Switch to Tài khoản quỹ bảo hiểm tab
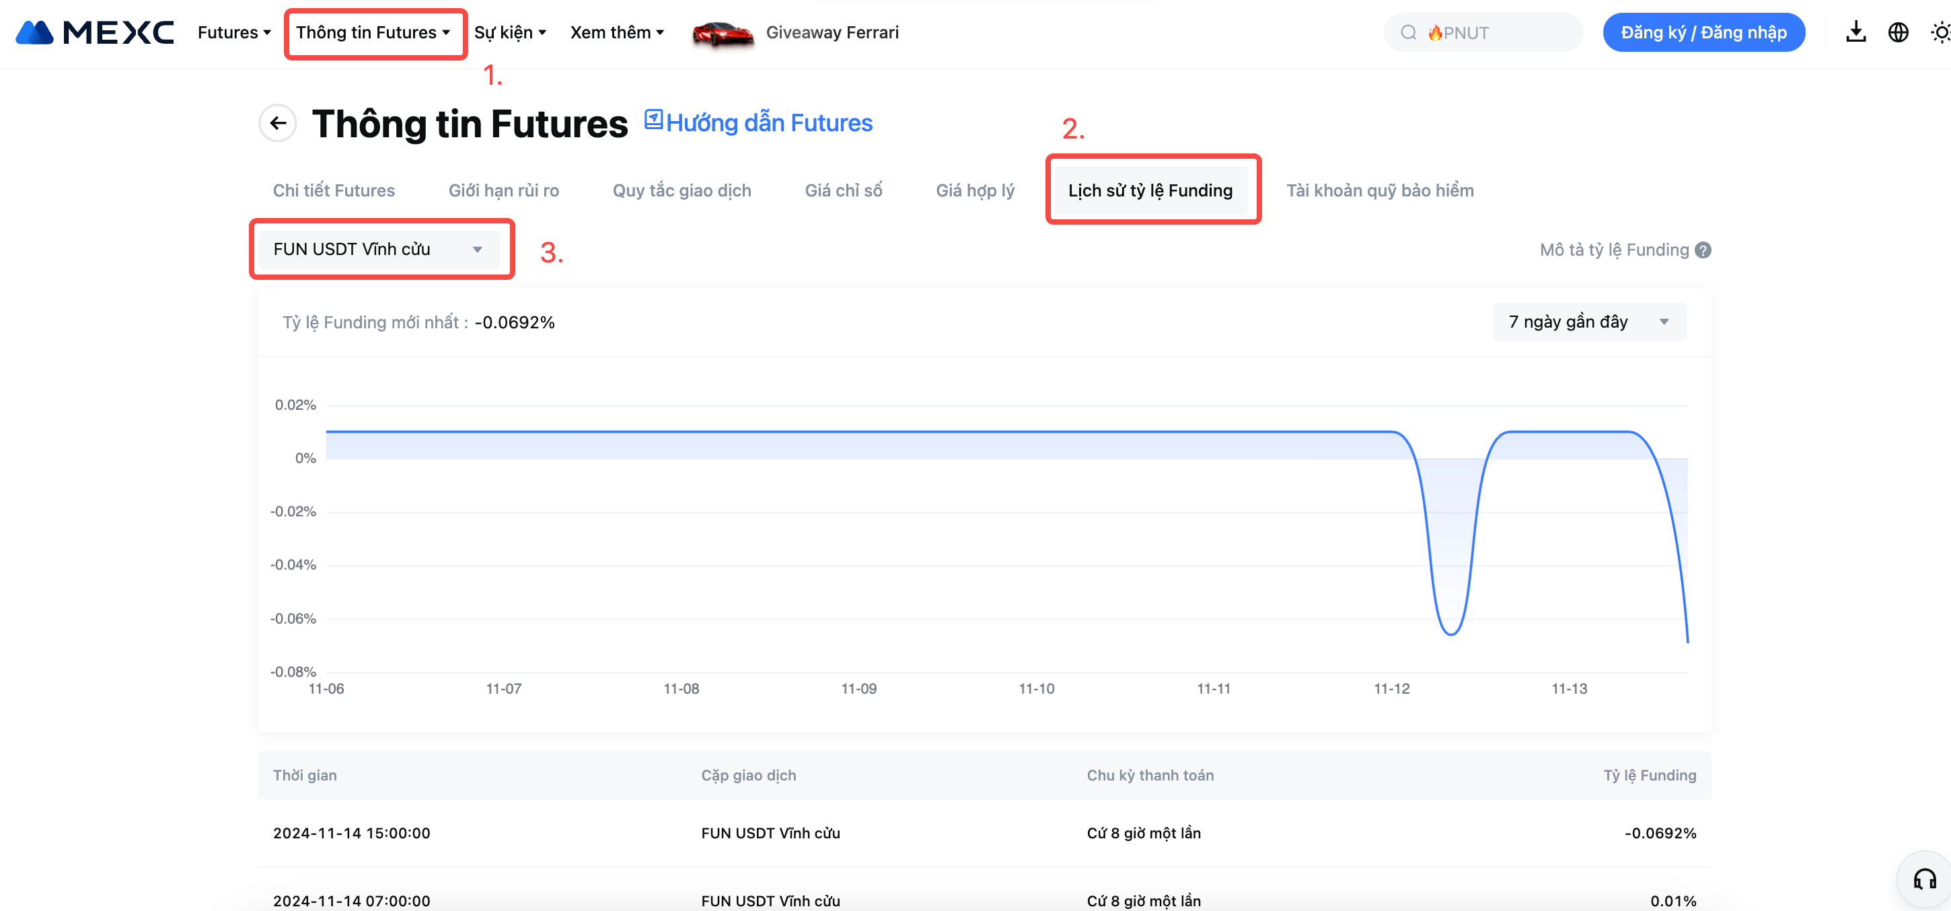The height and width of the screenshot is (911, 1951). click(x=1379, y=190)
